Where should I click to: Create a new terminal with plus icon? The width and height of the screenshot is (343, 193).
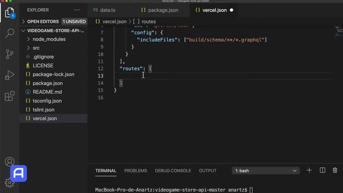point(309,170)
